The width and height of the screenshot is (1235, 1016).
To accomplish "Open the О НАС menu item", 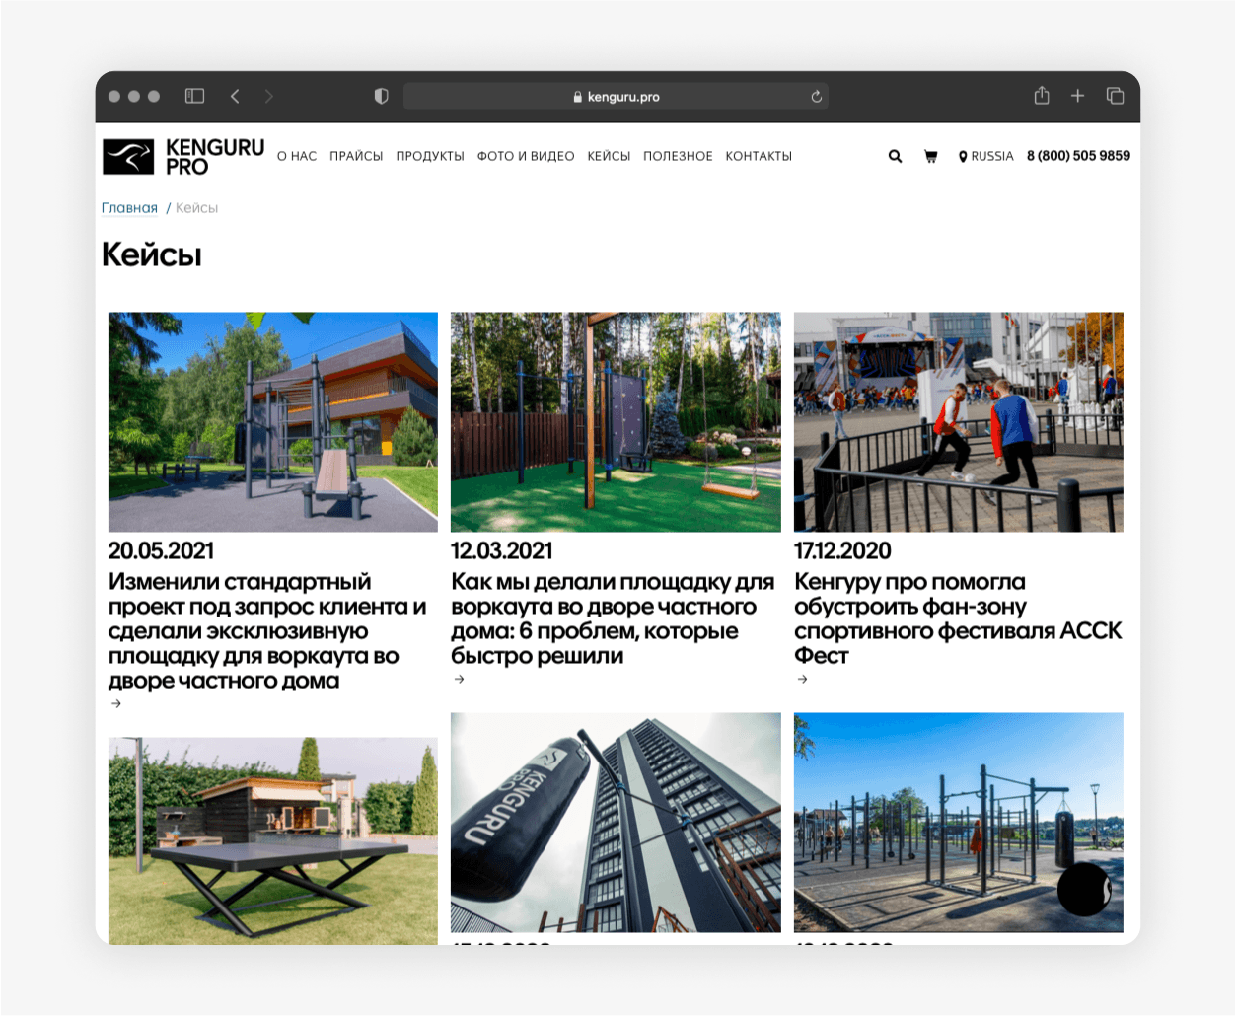I will pos(297,156).
